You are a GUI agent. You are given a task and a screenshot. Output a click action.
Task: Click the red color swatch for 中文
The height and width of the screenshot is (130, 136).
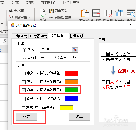point(71,73)
